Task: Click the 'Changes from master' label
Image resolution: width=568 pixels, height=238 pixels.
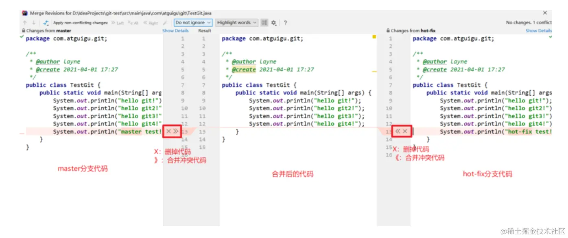Action: [49, 31]
